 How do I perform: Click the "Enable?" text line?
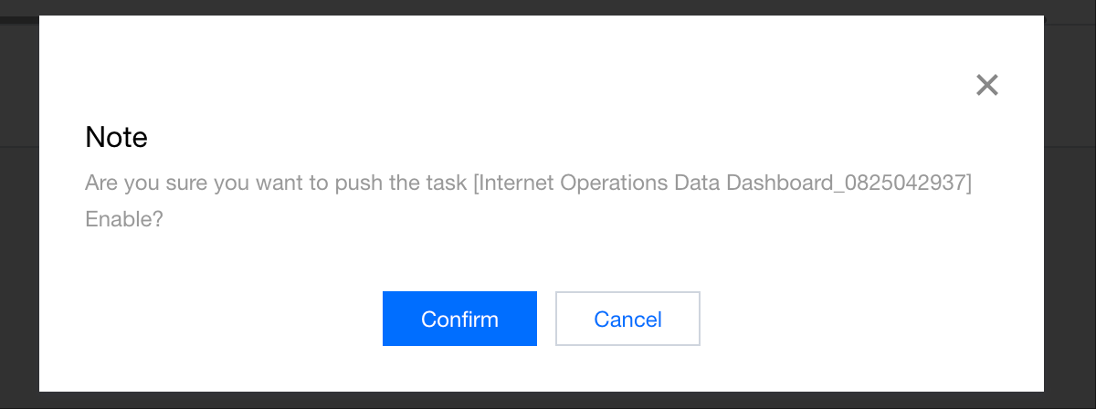click(124, 220)
